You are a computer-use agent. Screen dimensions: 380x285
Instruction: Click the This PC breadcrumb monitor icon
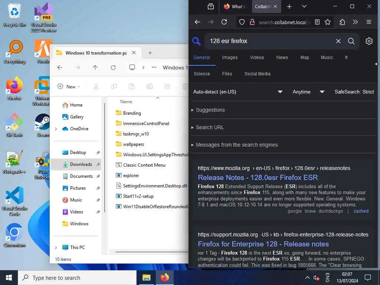[x=132, y=68]
